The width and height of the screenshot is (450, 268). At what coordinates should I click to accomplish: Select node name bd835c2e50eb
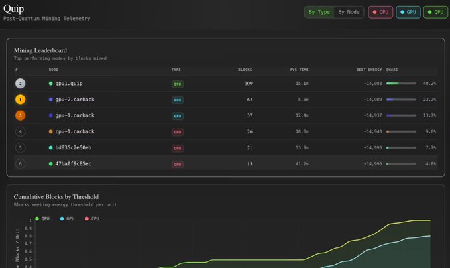[73, 148]
